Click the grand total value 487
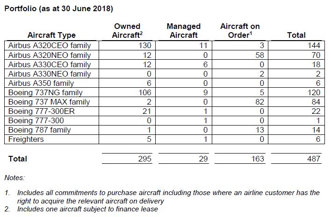The width and height of the screenshot is (331, 217). click(x=314, y=159)
